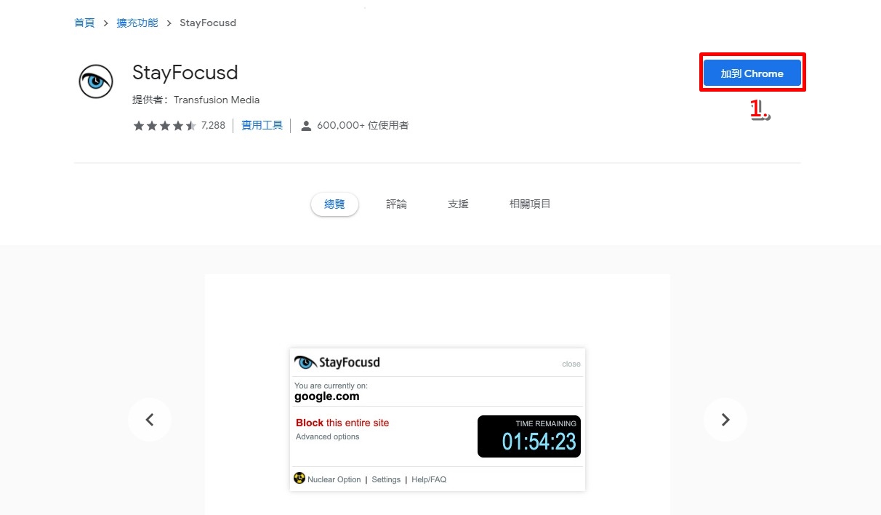Click the Transfusion Media provider text
Screen dimensions: 881x515
(x=217, y=100)
